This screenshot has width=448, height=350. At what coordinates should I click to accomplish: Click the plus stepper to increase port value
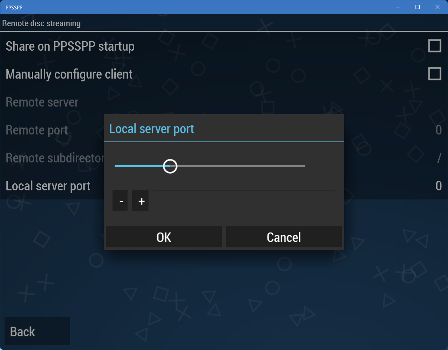click(140, 201)
